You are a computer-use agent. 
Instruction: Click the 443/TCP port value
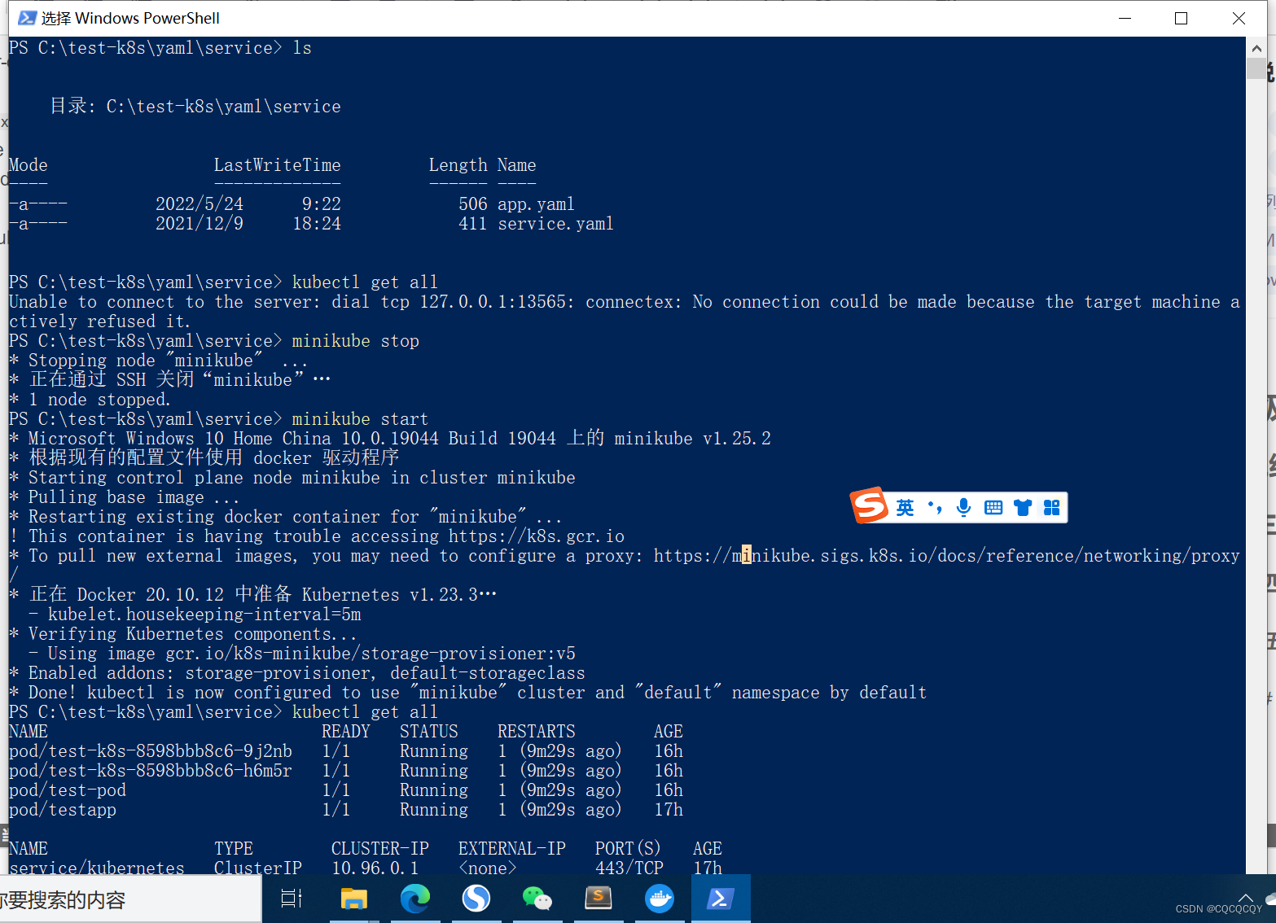pos(629,868)
